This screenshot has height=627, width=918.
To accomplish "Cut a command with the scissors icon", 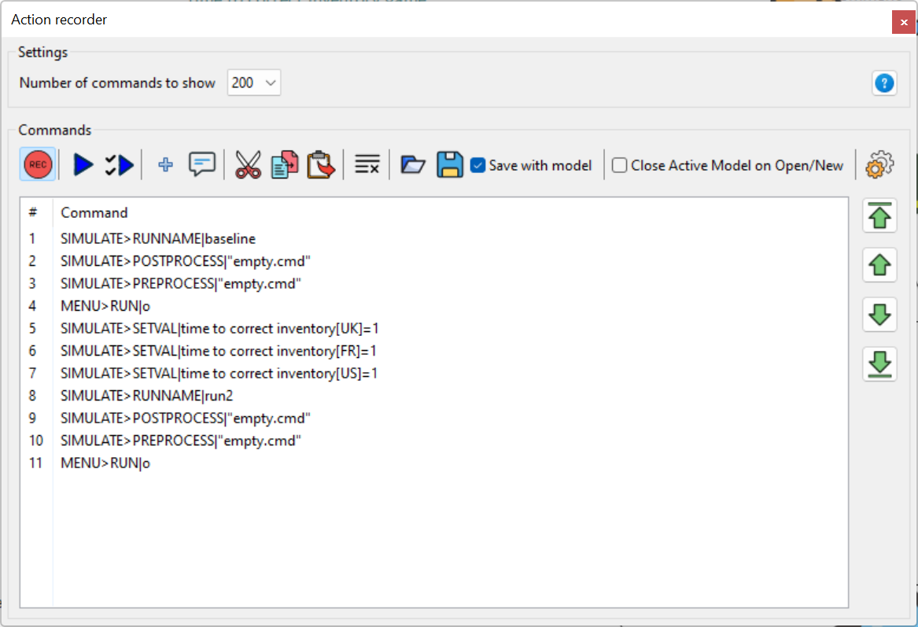I will 248,164.
